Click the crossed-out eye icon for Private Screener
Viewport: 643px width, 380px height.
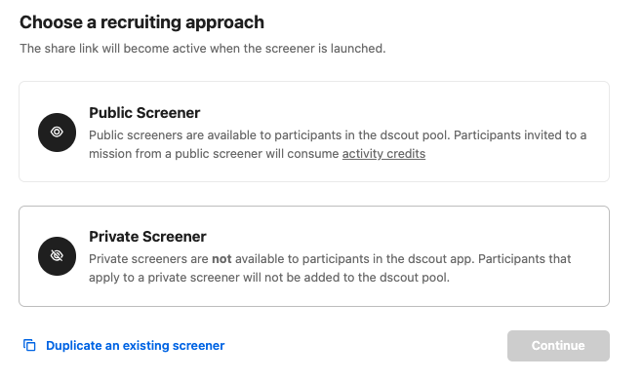[x=57, y=256]
